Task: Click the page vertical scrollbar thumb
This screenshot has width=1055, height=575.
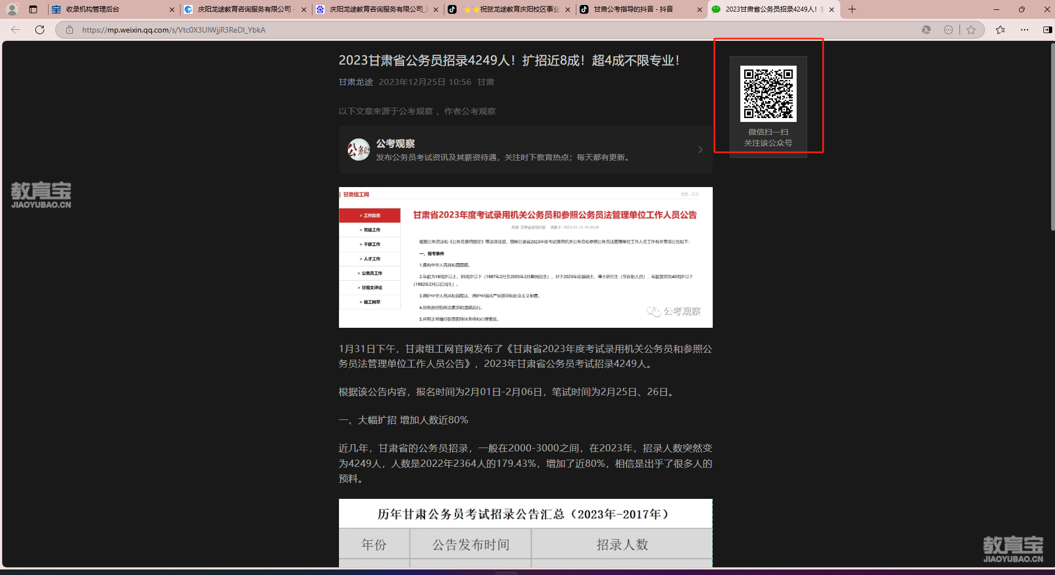Action: (1052, 136)
